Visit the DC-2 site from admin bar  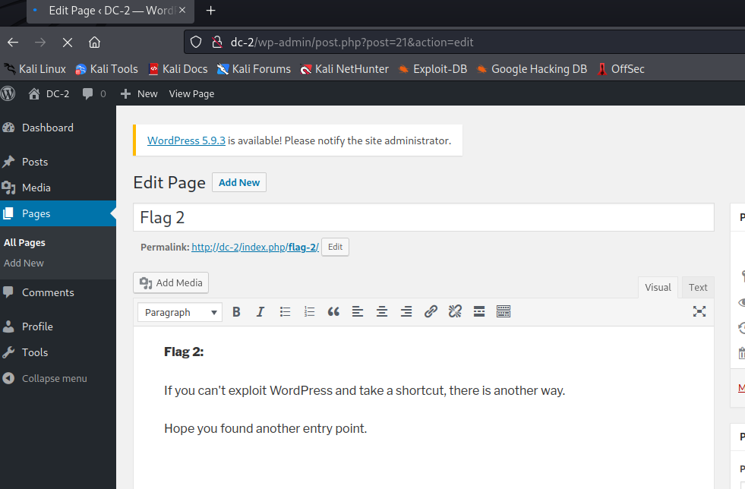pyautogui.click(x=49, y=93)
